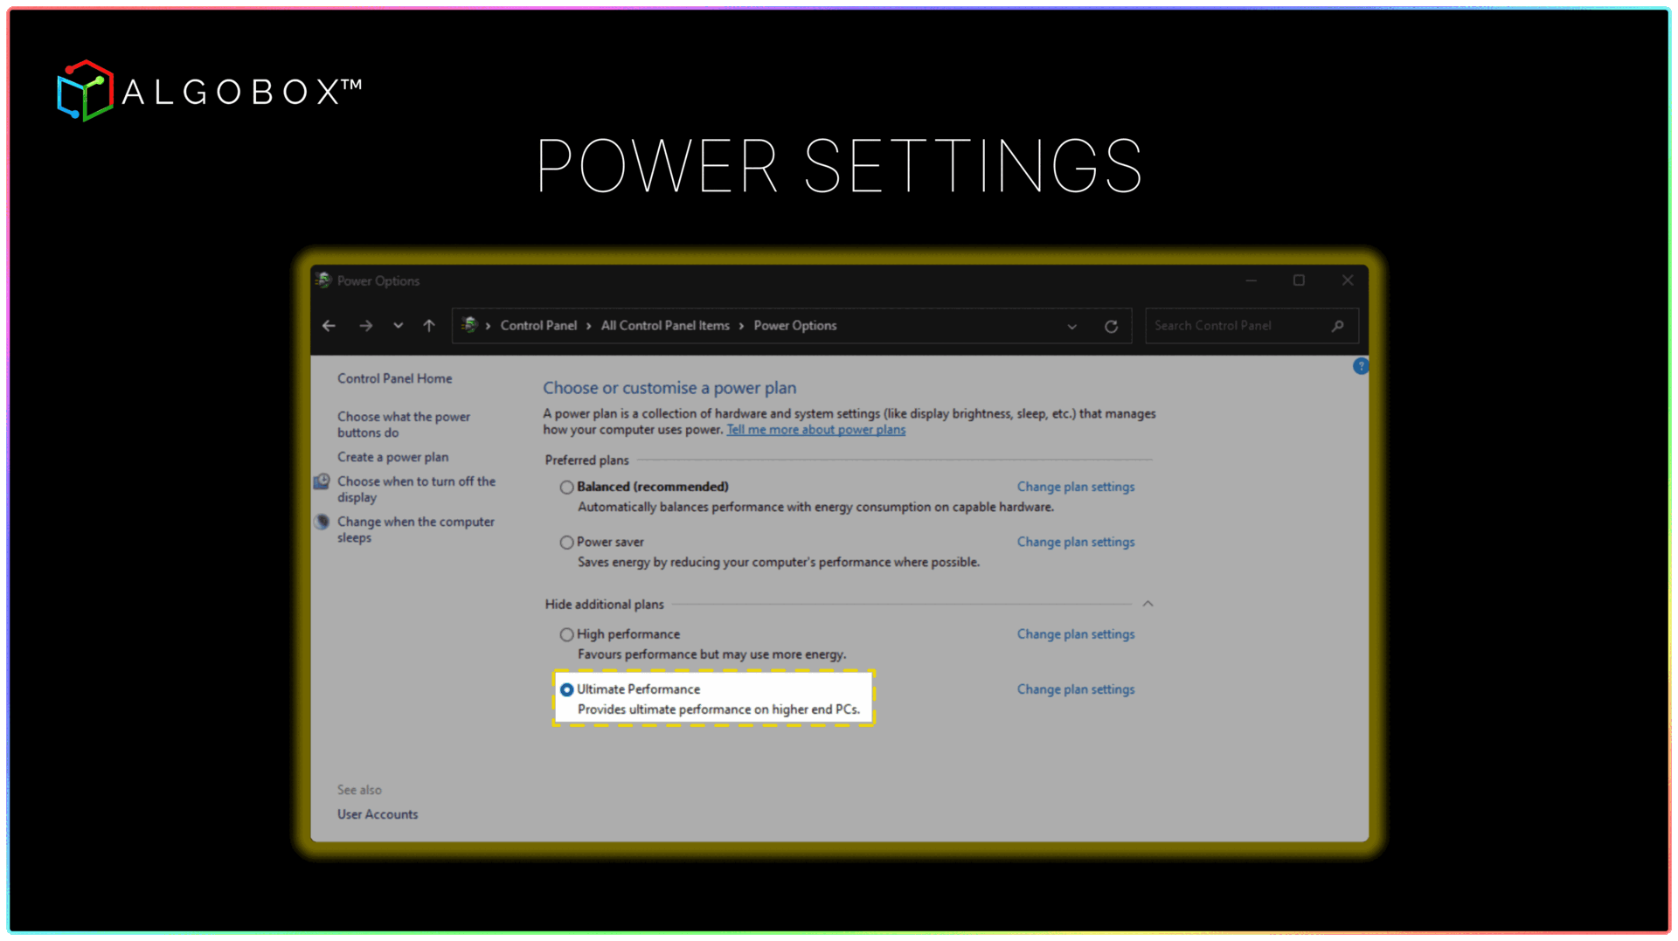Click the forward navigation arrow
Screen dimensions: 1678x941
(x=365, y=326)
